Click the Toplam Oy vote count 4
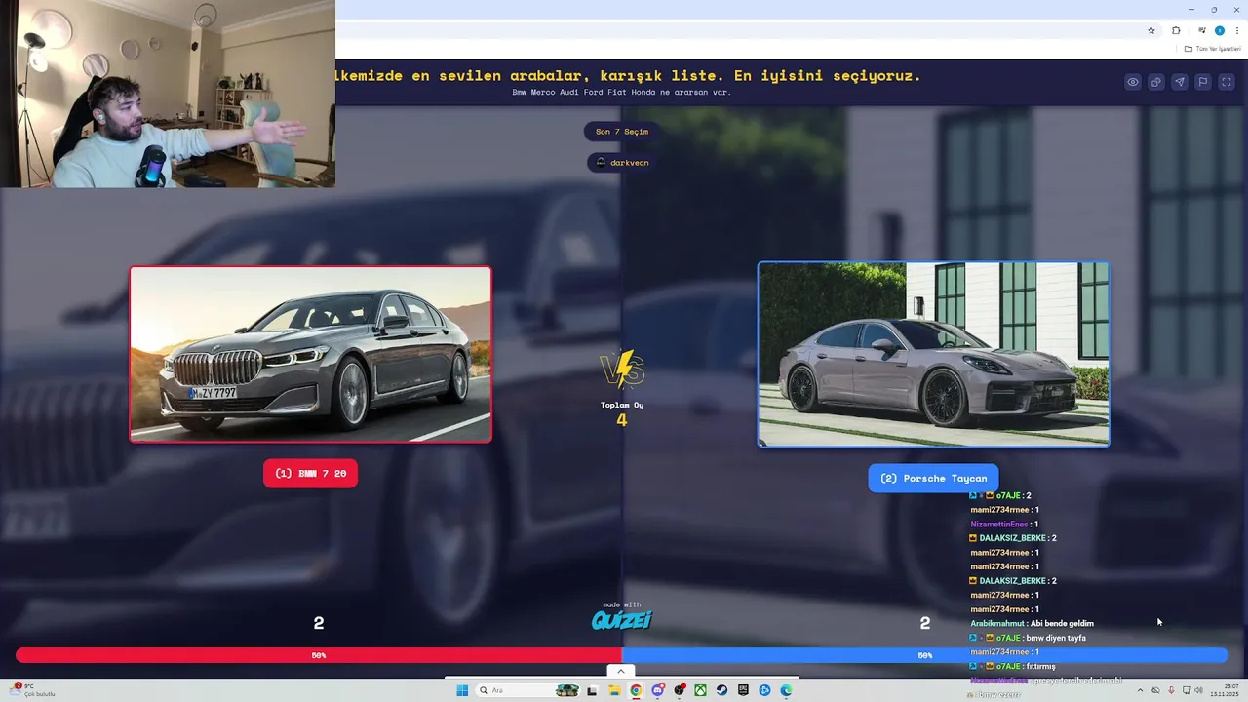This screenshot has height=702, width=1248. tap(622, 420)
